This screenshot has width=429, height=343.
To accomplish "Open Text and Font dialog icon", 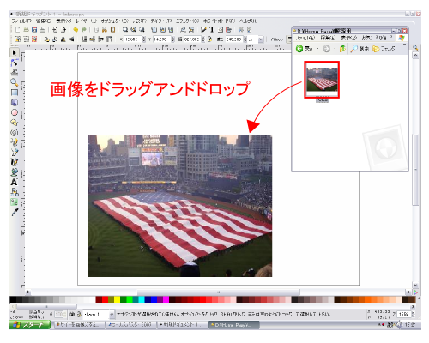I will [x=212, y=29].
